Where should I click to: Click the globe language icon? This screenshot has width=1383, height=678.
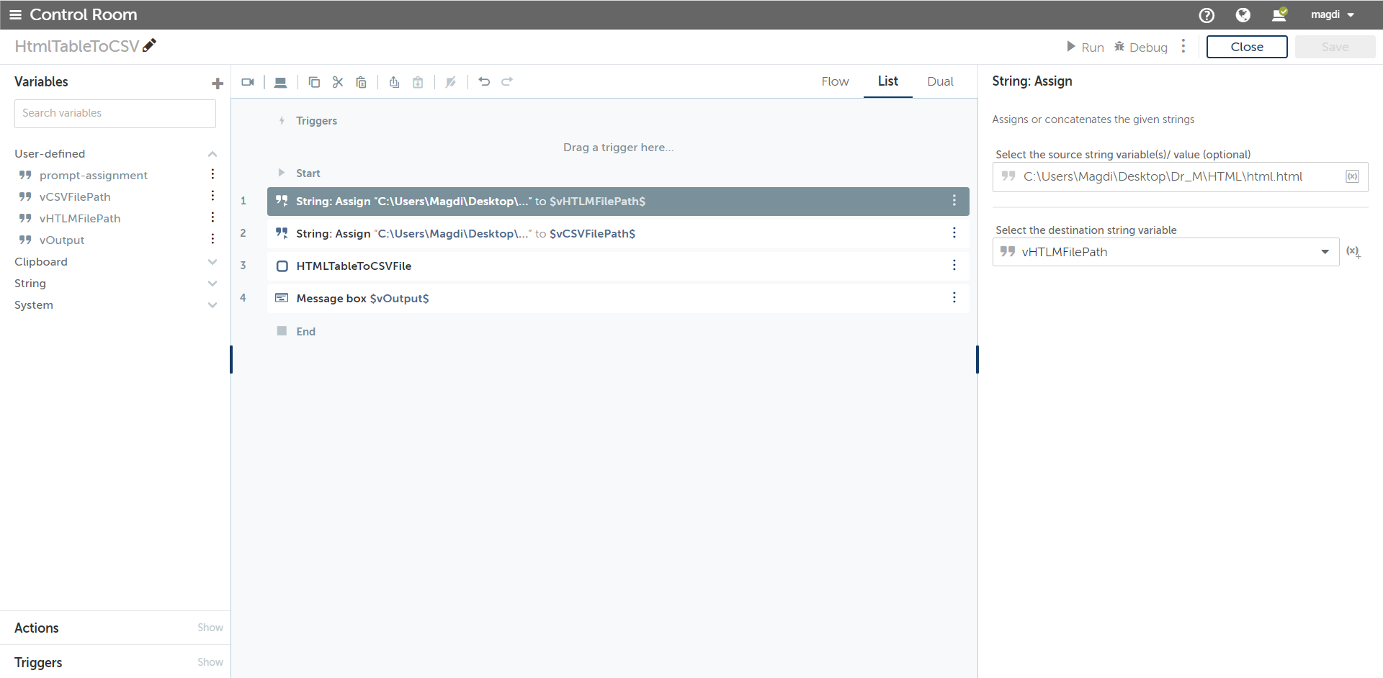1243,15
